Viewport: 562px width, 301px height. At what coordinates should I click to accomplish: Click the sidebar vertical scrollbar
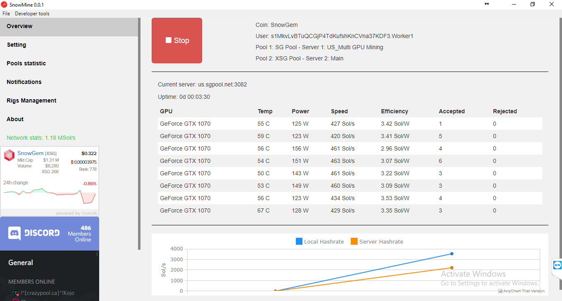139,134
